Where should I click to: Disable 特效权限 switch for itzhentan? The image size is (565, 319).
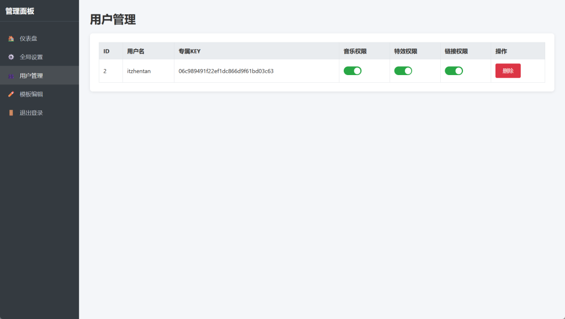tap(403, 71)
